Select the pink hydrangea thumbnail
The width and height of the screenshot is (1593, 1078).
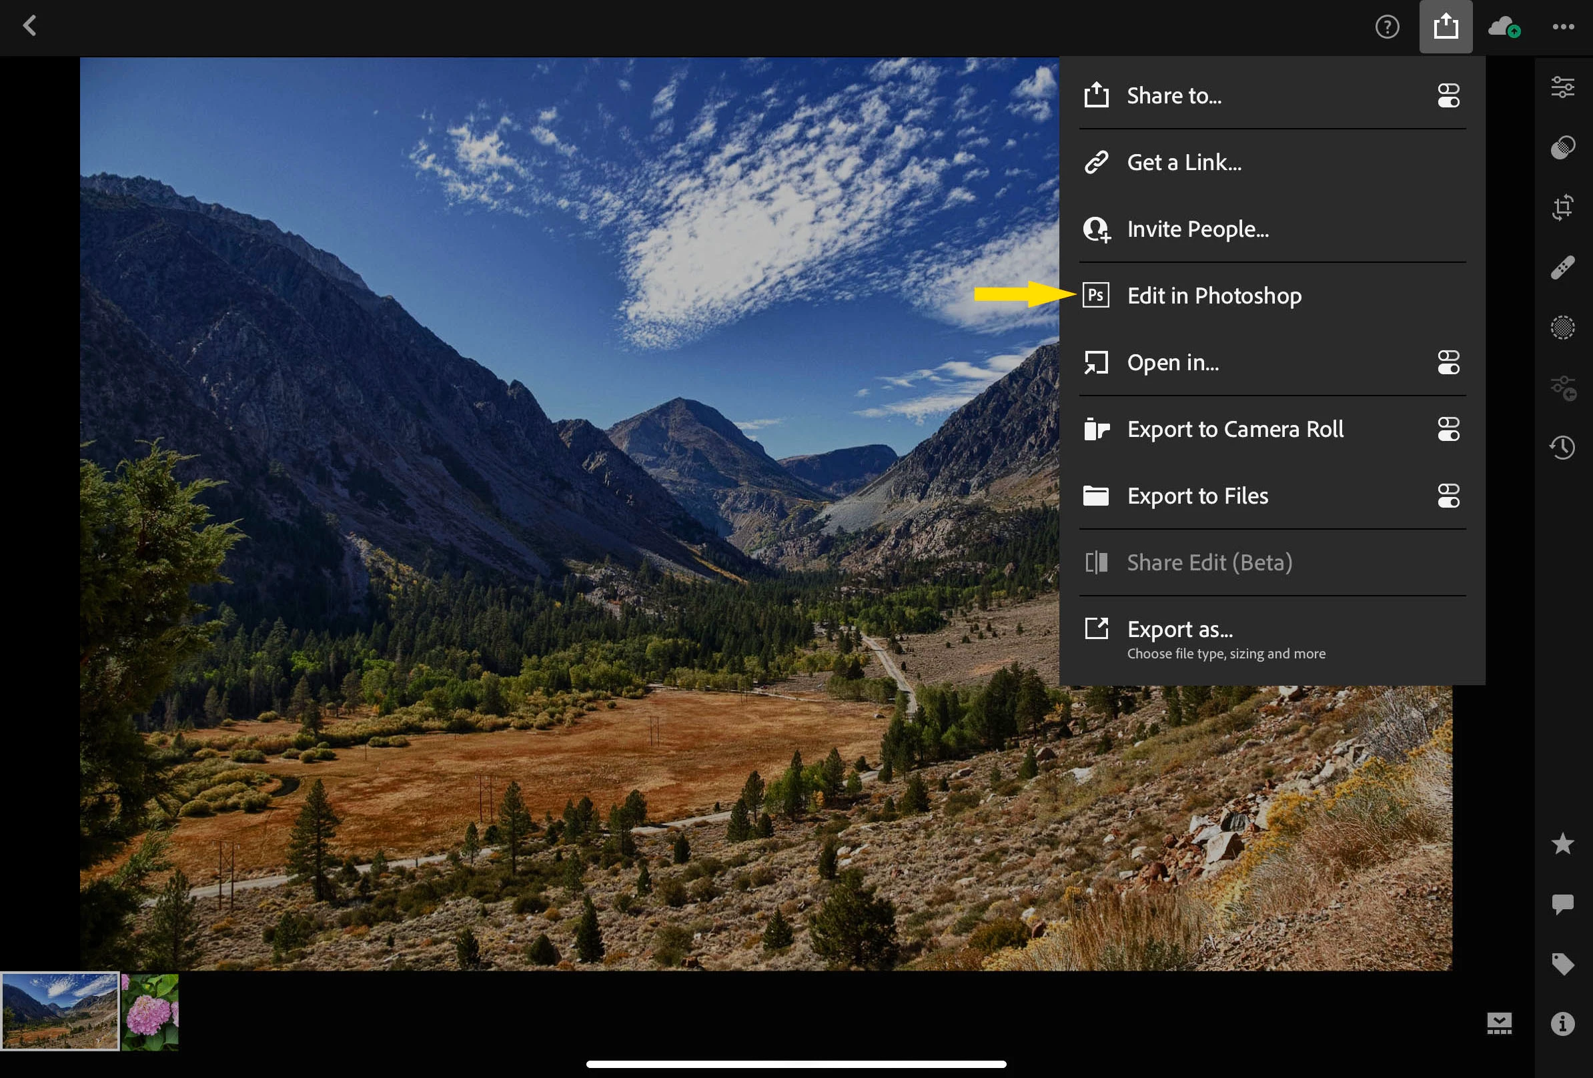coord(150,1011)
